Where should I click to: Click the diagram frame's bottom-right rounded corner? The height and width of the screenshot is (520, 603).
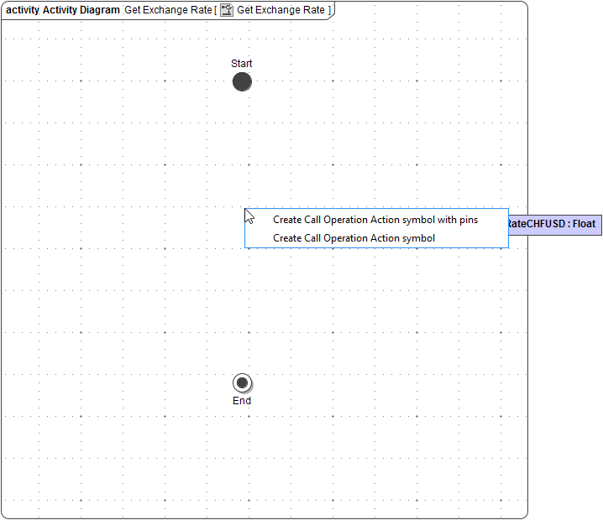(x=525, y=515)
